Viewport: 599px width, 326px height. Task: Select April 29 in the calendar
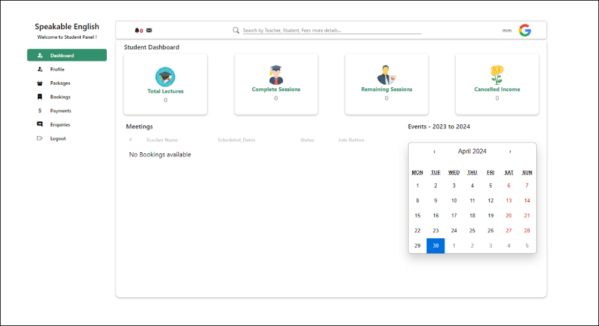click(x=417, y=246)
